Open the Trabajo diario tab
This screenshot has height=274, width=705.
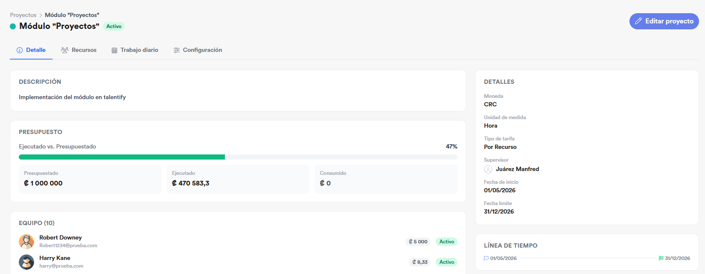(x=135, y=50)
